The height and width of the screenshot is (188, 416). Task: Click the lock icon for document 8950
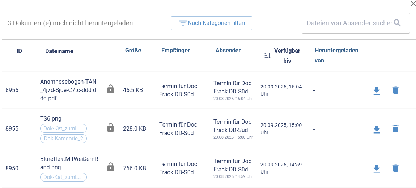pyautogui.click(x=111, y=167)
